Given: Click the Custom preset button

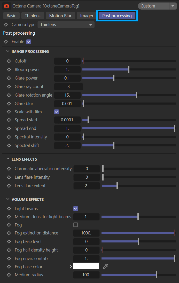Looking at the screenshot, I should [153, 6].
